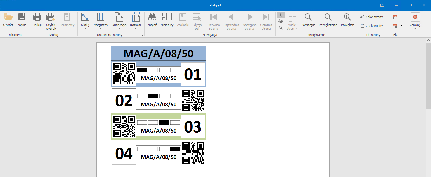Screen dimensions: 431x177
Task: Go to the previous page (Poprzednia strona)
Action: coord(231,22)
